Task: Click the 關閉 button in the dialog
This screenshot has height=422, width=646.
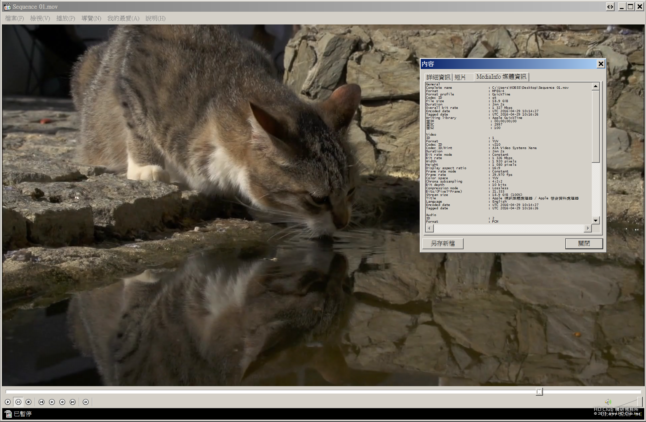Action: (584, 243)
